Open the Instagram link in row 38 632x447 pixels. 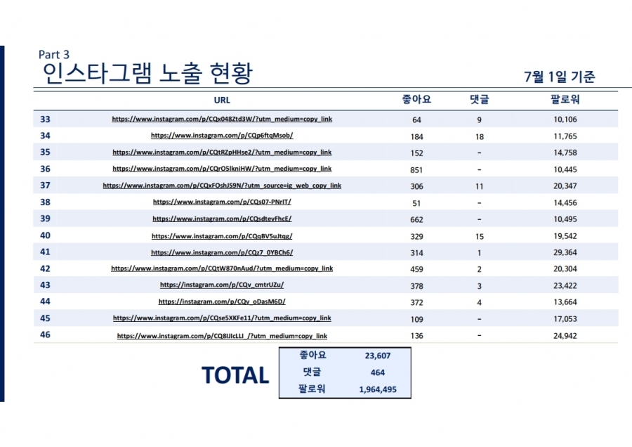[x=222, y=202]
